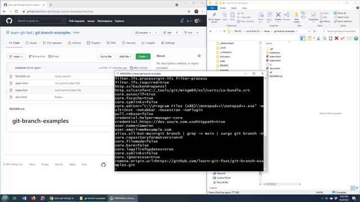Viewport: 360px width, 202px height.
Task: Open folderOne in Explorer file list
Action: pyautogui.click(x=273, y=53)
